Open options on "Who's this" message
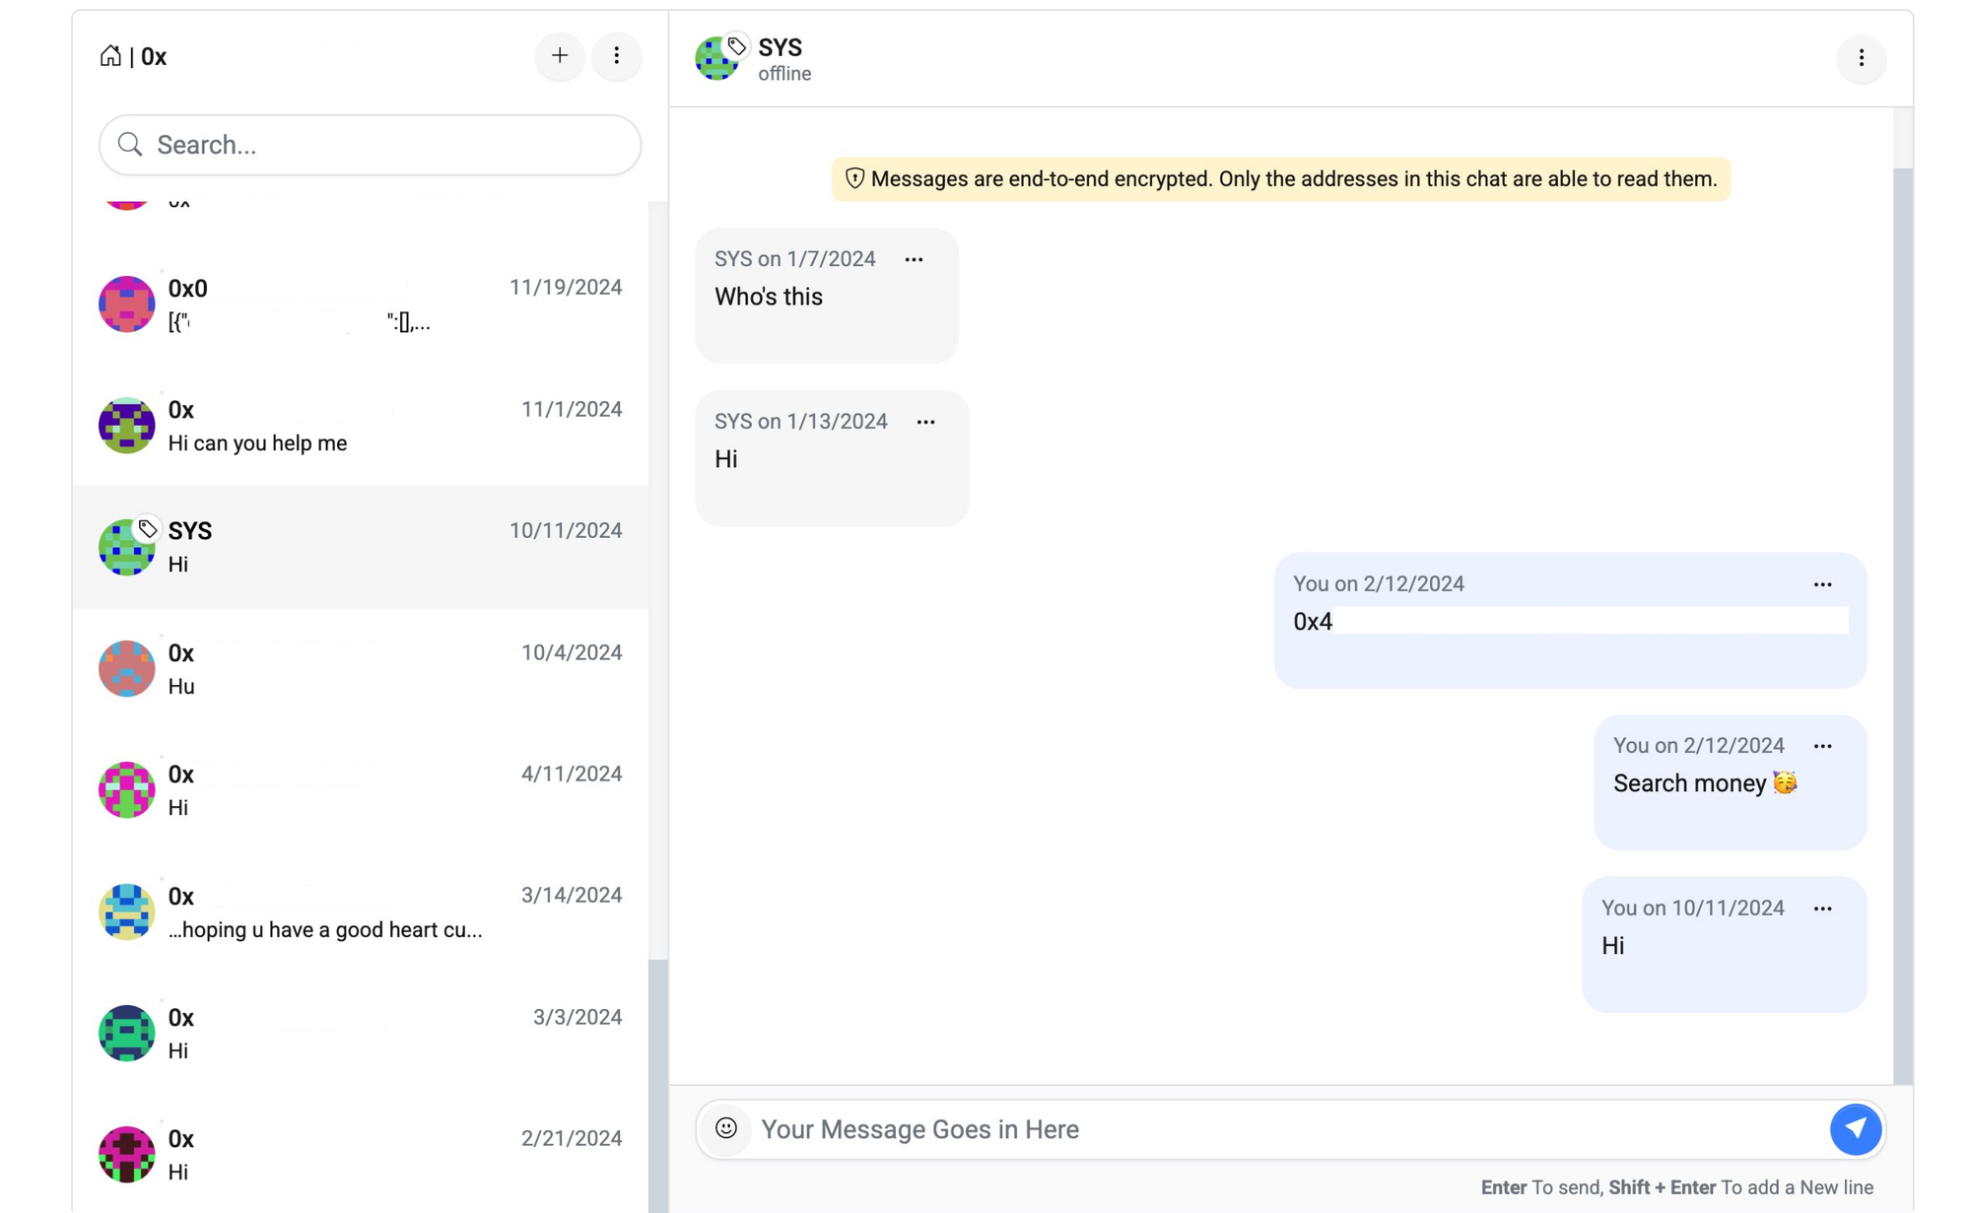The image size is (1971, 1213). [914, 260]
